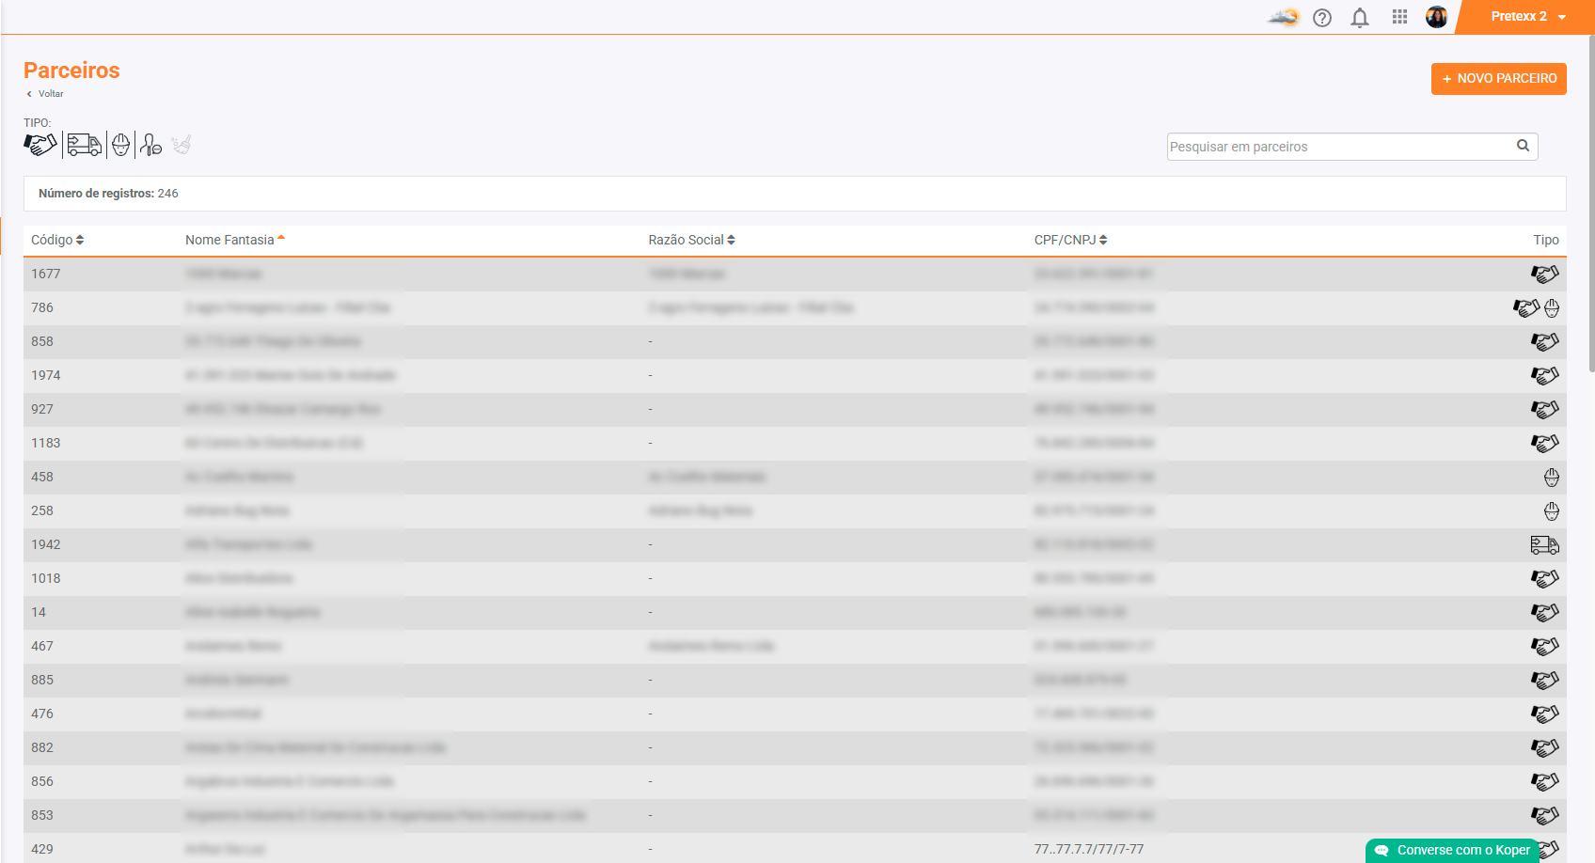Focus the Pesquisar em parceiros search field

pos(1352,147)
